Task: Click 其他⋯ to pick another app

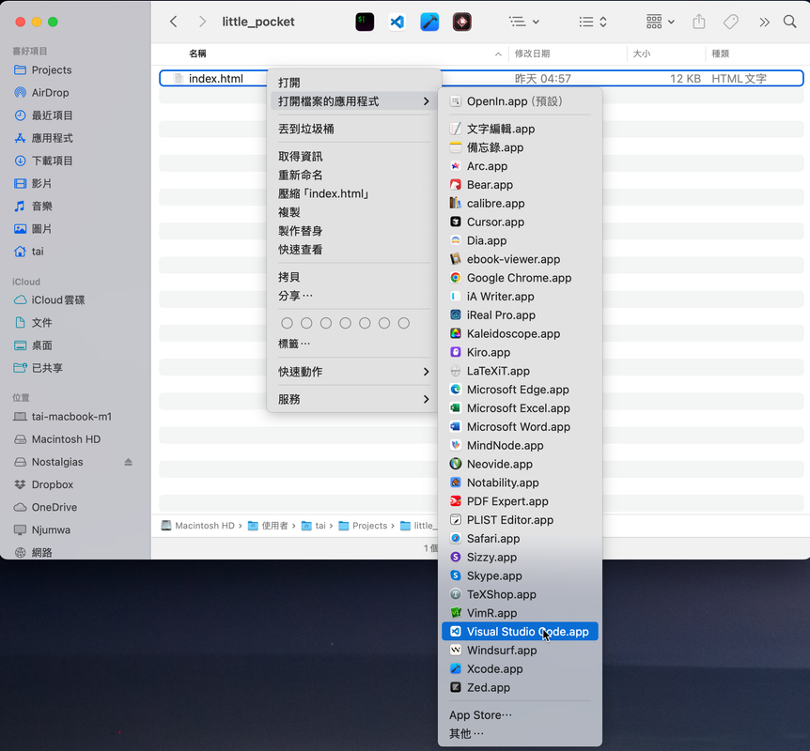Action: [x=520, y=733]
